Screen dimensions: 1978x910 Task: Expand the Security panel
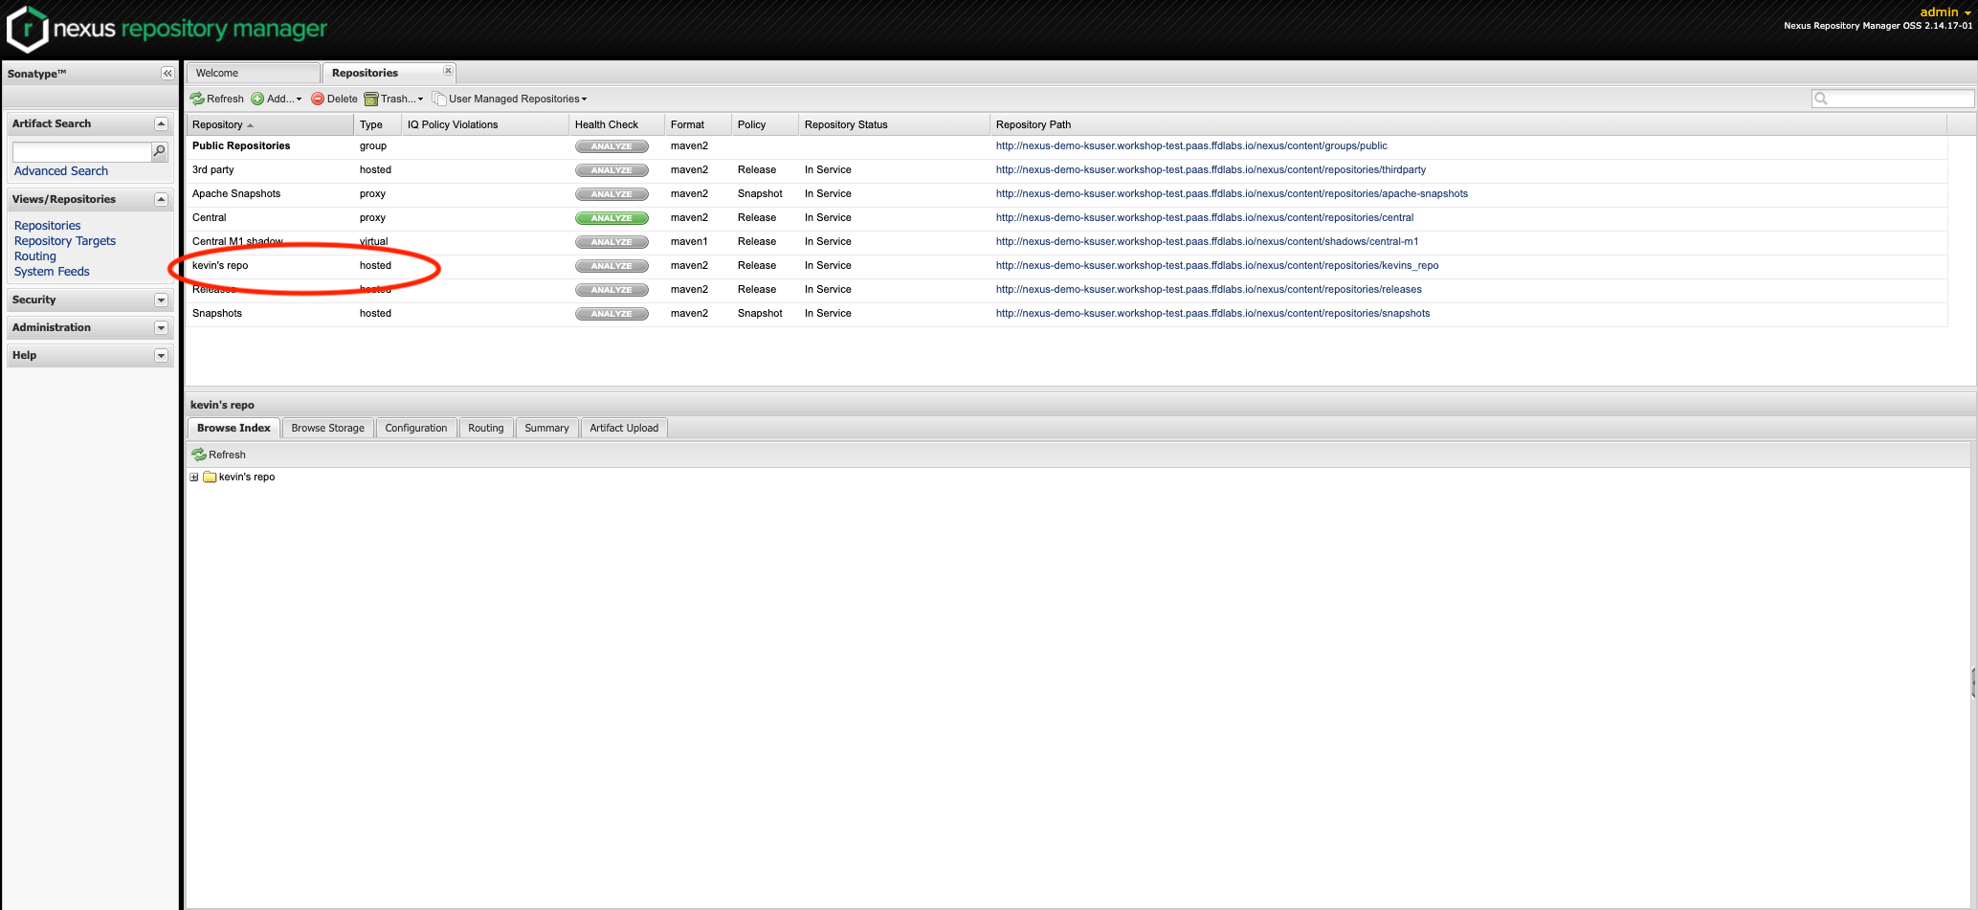tap(161, 300)
